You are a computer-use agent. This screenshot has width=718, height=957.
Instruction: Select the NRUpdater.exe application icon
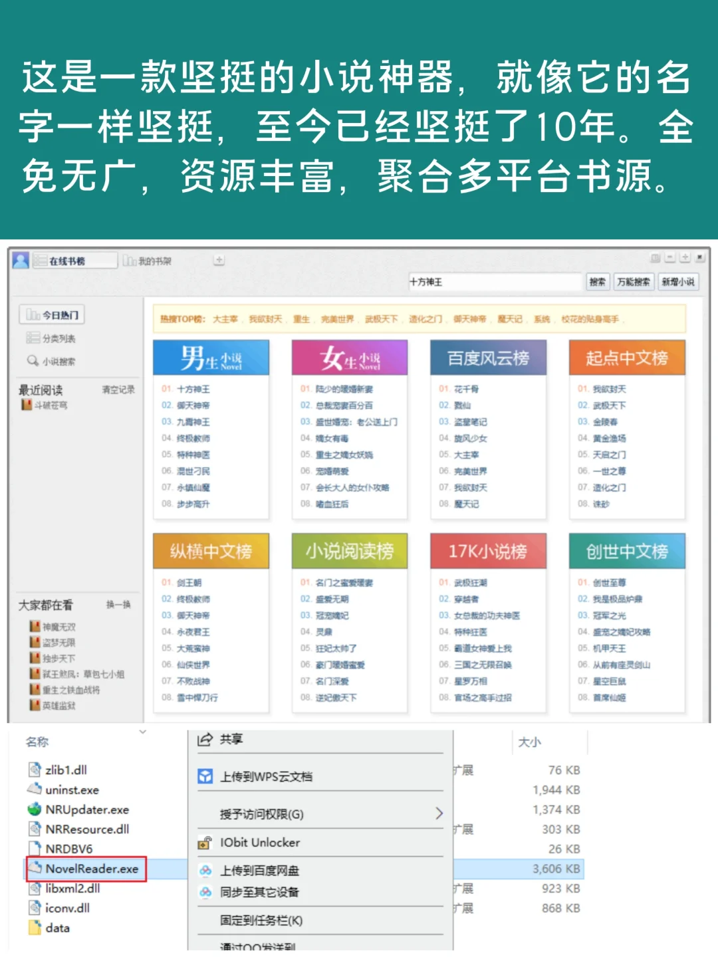tap(33, 809)
